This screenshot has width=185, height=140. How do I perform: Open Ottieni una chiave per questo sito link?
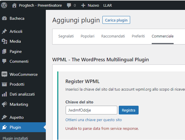pos(94,120)
